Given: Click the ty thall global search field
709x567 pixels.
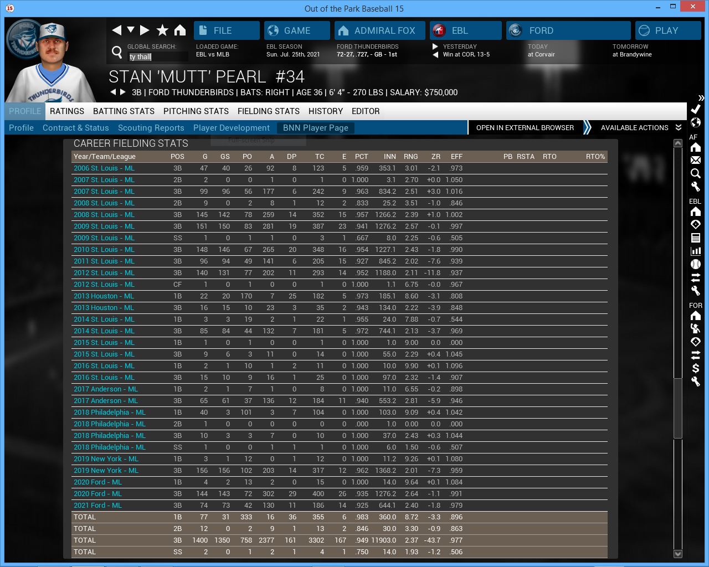Looking at the screenshot, I should tap(158, 56).
